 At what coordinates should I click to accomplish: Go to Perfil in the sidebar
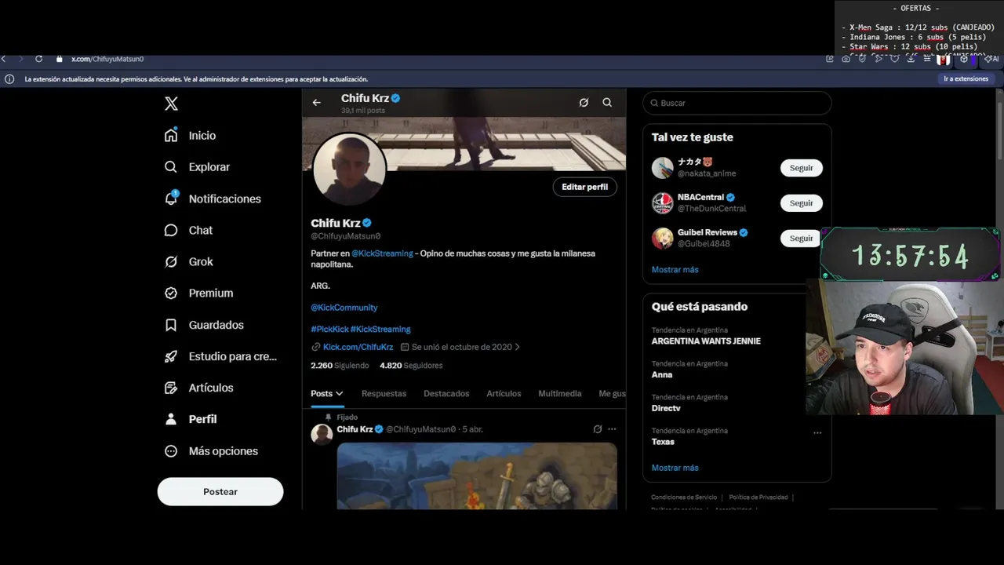pyautogui.click(x=190, y=419)
